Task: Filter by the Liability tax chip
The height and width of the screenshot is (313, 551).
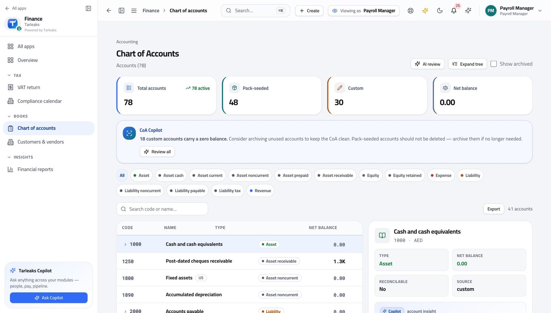Action: coord(227,191)
